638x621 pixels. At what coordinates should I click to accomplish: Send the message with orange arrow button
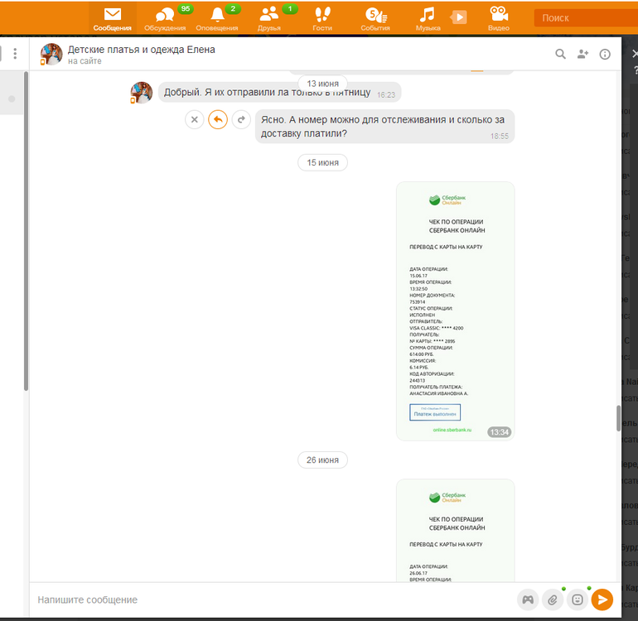point(602,599)
